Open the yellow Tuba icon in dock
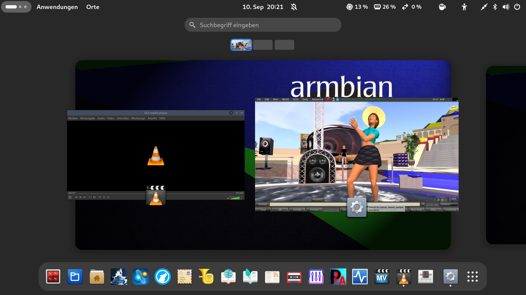 pos(206,277)
